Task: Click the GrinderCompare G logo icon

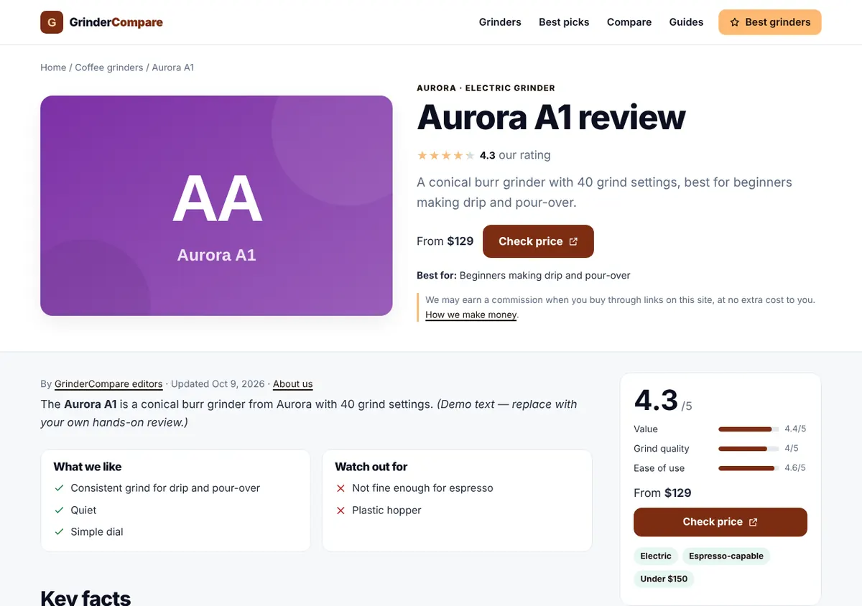Action: click(x=52, y=22)
